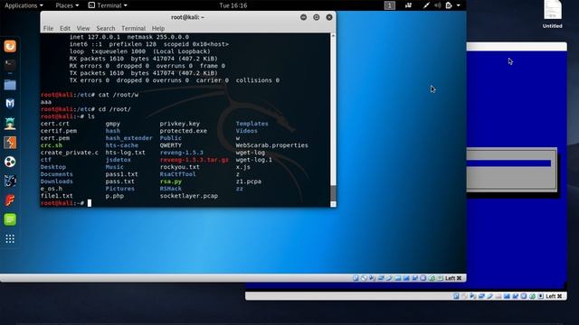This screenshot has width=579, height=325.
Task: Click the 'QWERTY' entry
Action: (170, 145)
